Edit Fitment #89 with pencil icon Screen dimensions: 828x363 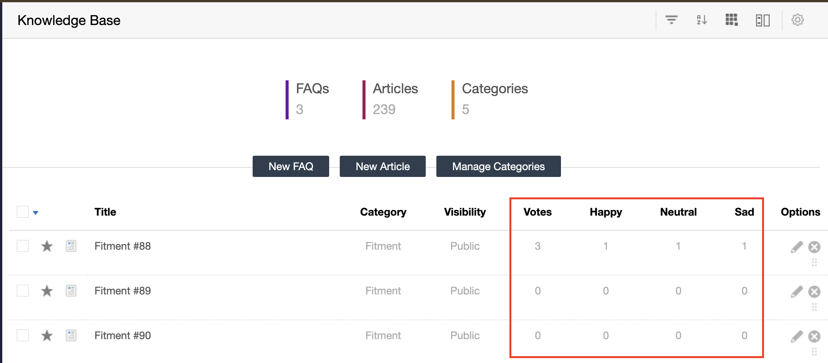(797, 292)
